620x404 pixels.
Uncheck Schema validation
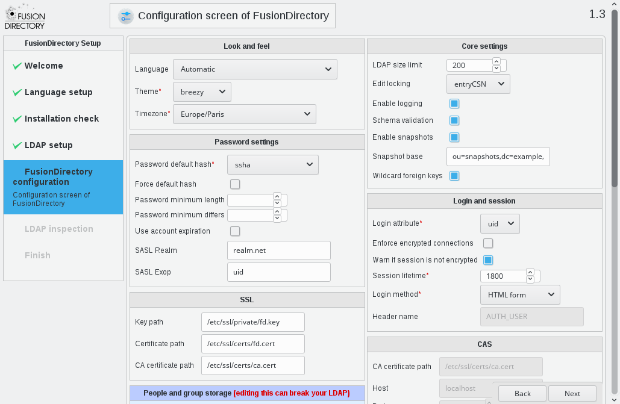(454, 120)
